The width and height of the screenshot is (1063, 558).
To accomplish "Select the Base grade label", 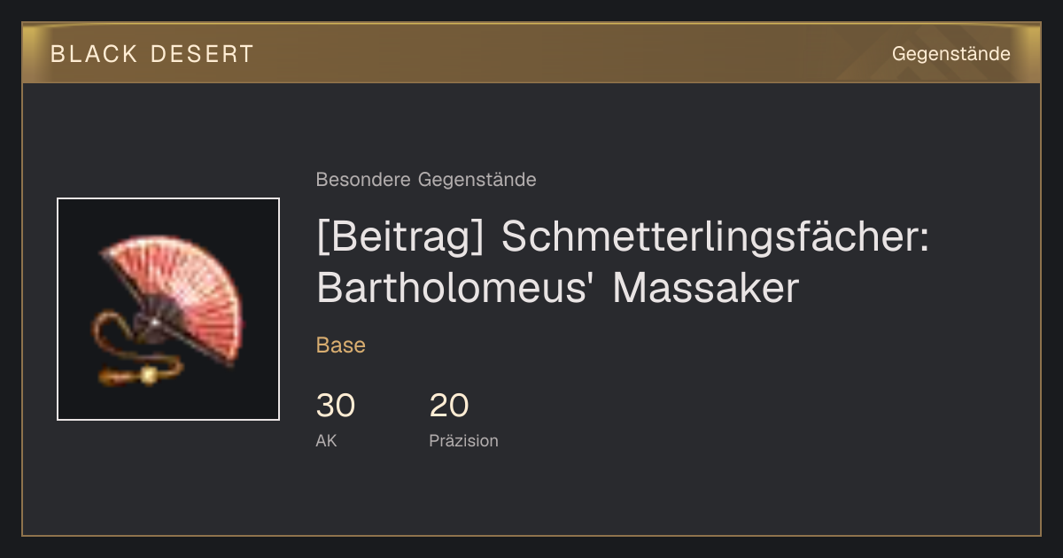I will [x=341, y=345].
